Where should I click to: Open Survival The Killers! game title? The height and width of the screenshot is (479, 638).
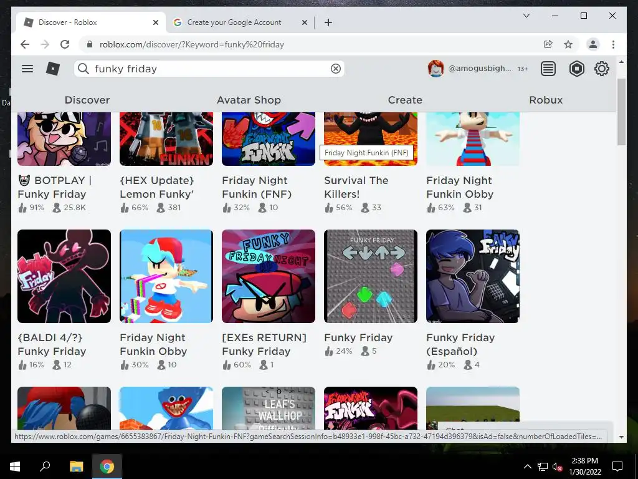tap(356, 187)
